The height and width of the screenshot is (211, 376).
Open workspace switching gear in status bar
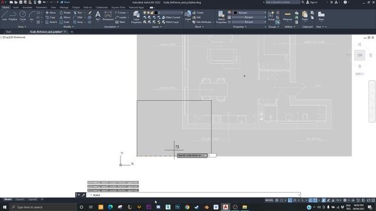pyautogui.click(x=345, y=200)
